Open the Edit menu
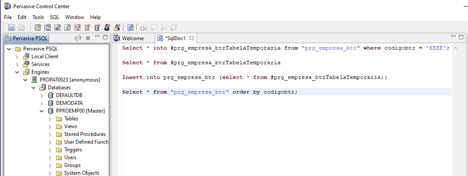The width and height of the screenshot is (468, 176). [x=22, y=17]
